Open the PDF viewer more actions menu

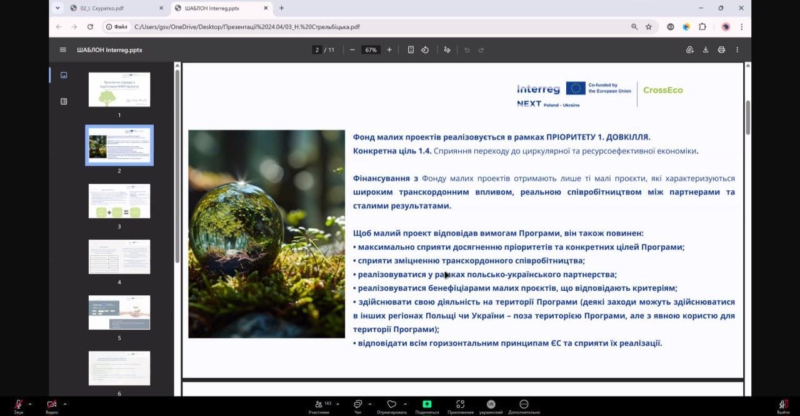[x=737, y=50]
